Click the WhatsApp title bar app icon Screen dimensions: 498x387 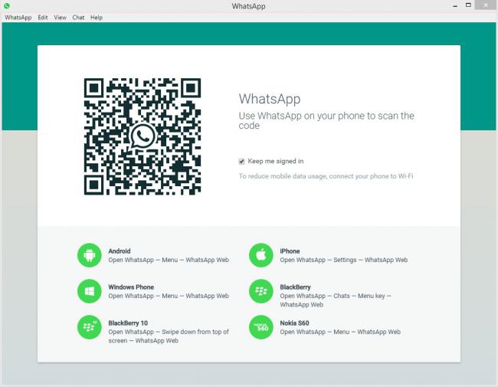coord(7,5)
